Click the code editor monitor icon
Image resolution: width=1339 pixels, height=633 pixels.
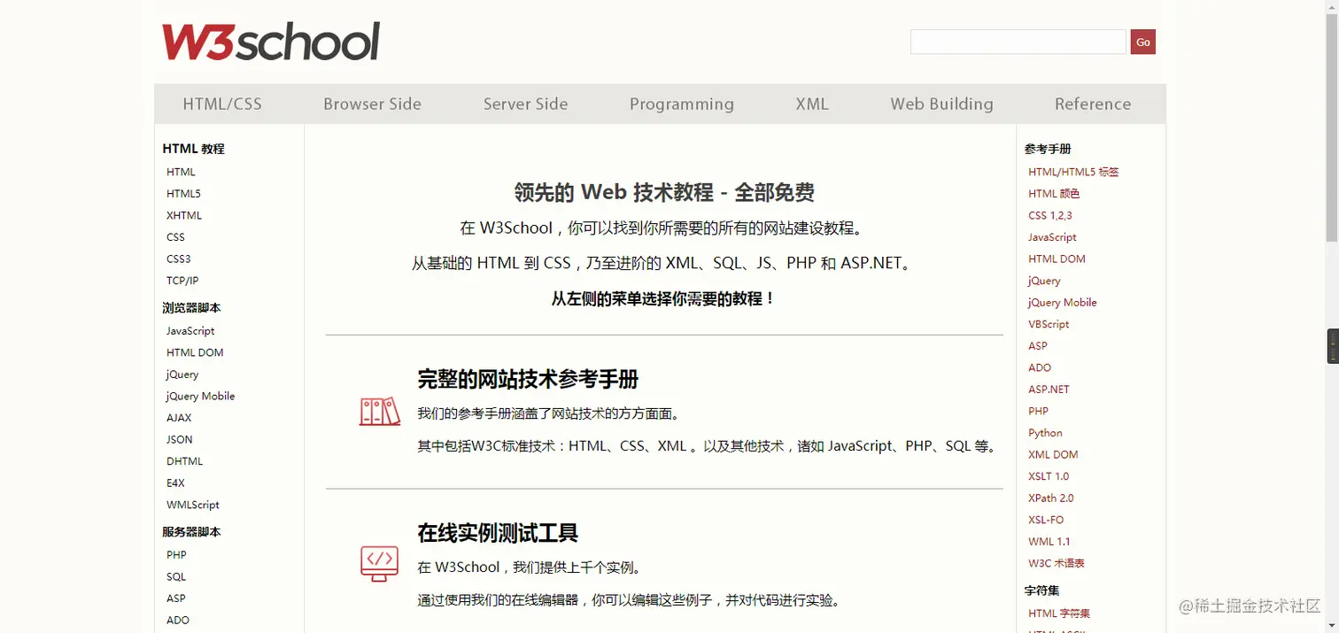tap(380, 564)
